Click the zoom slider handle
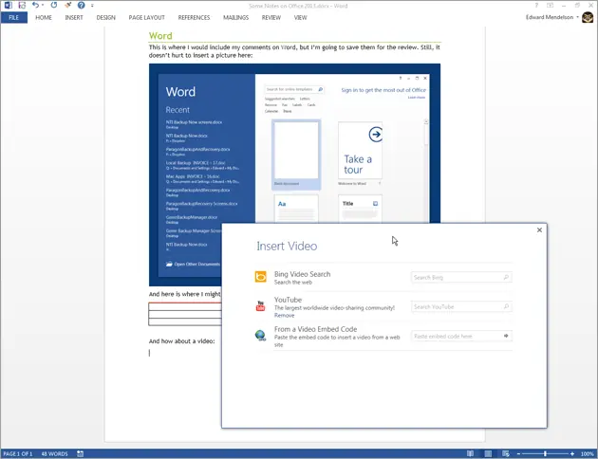This screenshot has width=598, height=459. tap(546, 453)
